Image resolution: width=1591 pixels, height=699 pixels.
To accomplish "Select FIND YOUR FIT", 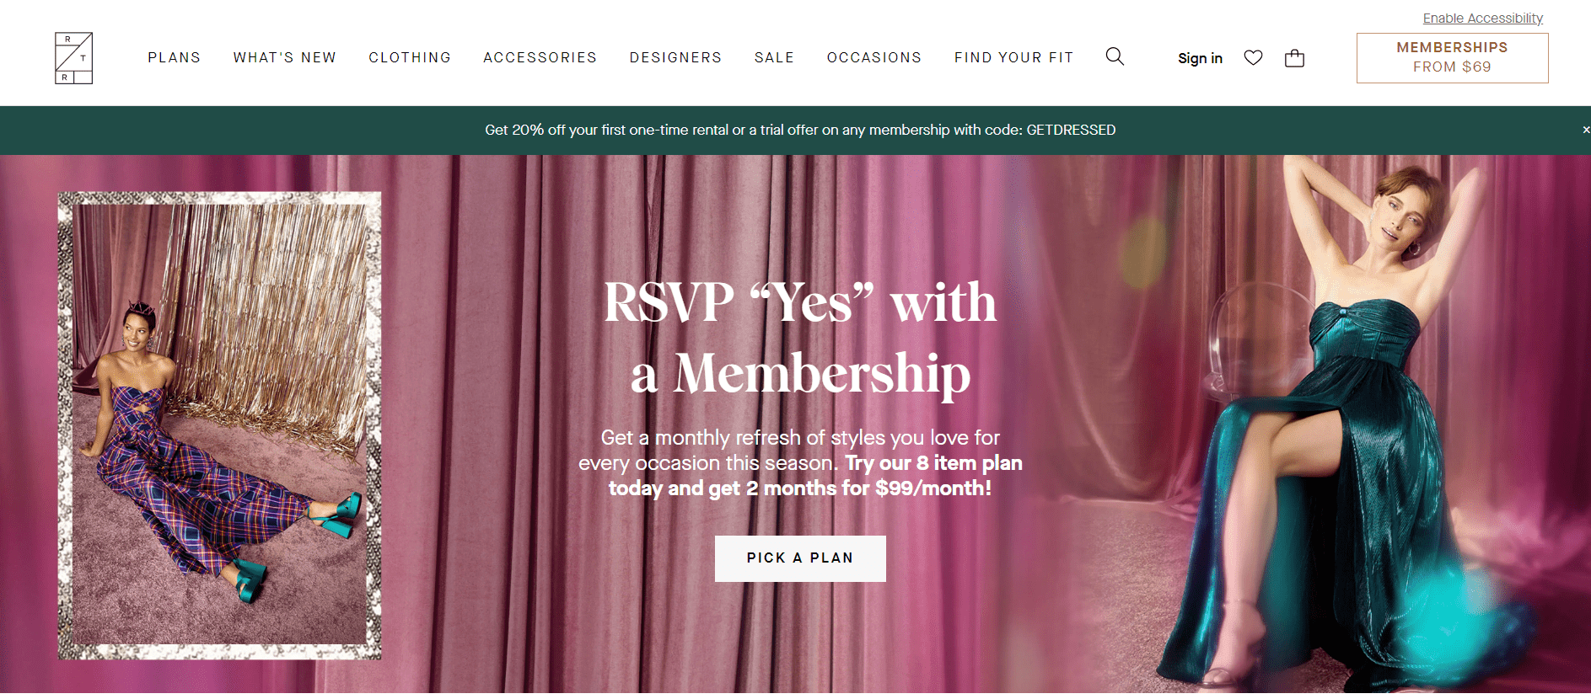I will tap(1013, 57).
